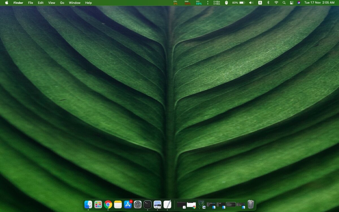Open Spotlight search magnifier icon
339x212 pixels.
pyautogui.click(x=284, y=3)
